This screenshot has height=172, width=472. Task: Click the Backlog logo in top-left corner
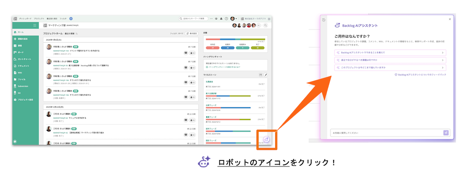coord(15,18)
